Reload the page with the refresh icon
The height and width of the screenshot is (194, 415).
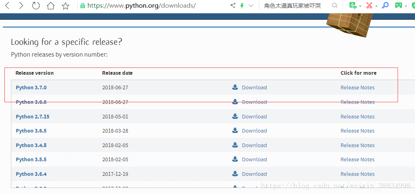(36, 6)
